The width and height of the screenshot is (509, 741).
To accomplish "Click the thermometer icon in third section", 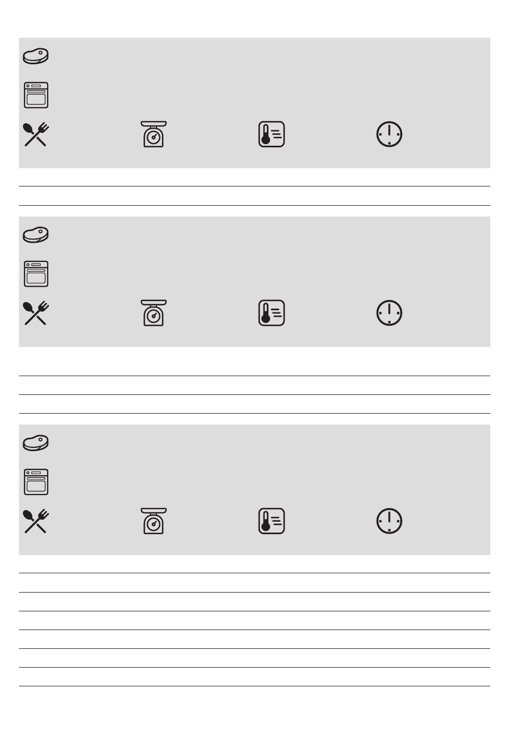I will 272,521.
